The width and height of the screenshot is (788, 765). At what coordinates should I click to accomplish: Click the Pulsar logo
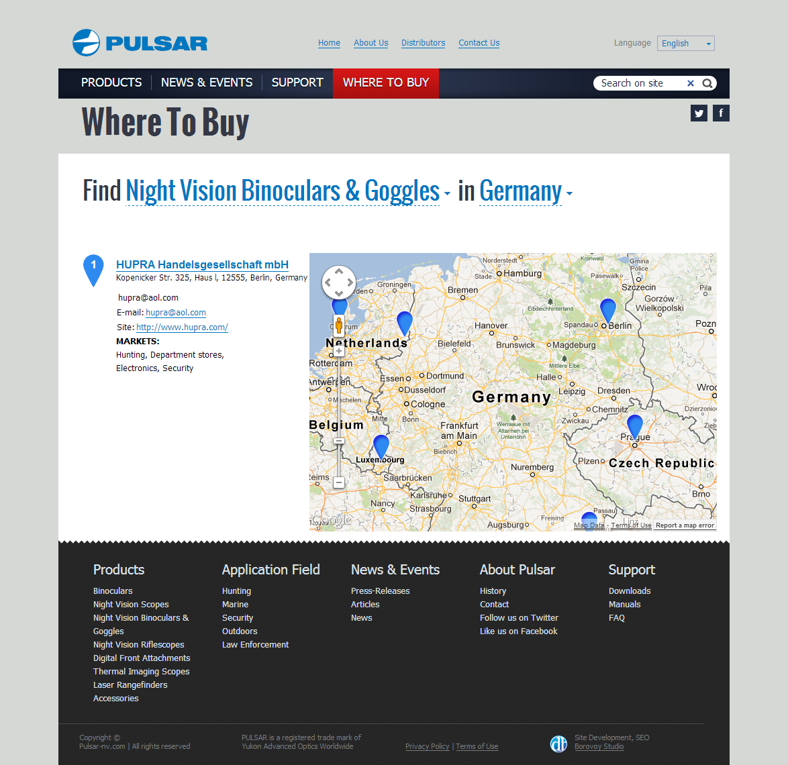click(140, 43)
